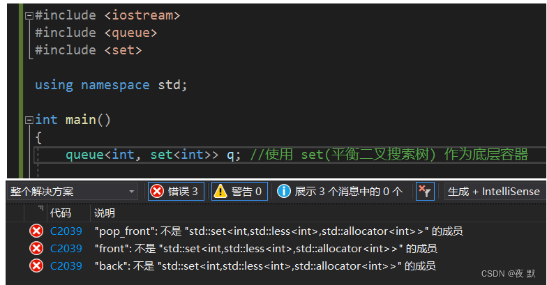Click the blue info circle icon
The image size is (547, 285).
click(283, 191)
